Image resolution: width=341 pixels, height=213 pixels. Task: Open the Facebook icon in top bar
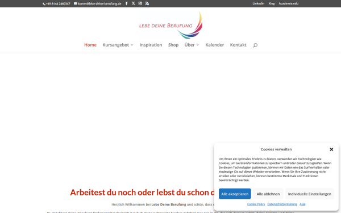(x=126, y=3)
